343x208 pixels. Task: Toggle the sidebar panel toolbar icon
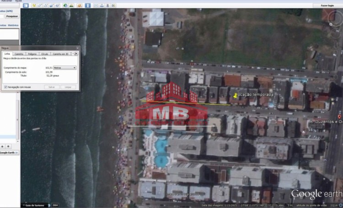click(x=26, y=5)
